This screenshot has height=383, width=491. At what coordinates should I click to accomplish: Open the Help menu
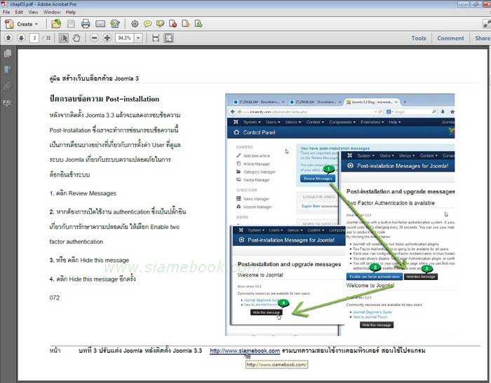point(71,12)
